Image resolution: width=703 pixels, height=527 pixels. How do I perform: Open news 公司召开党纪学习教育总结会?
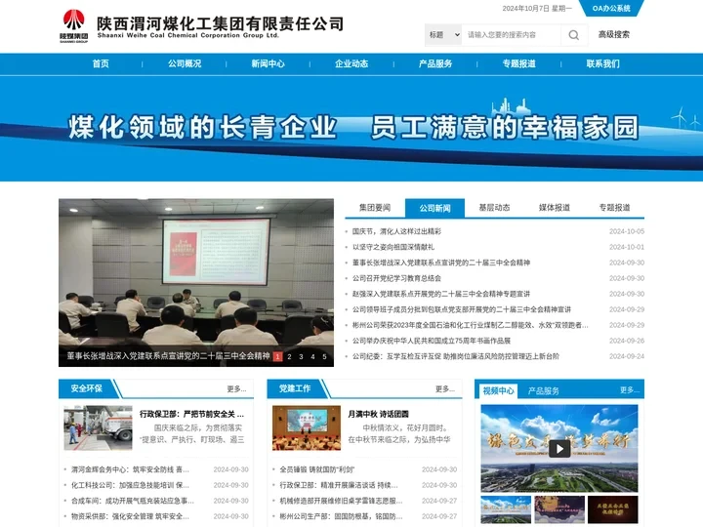(396, 278)
